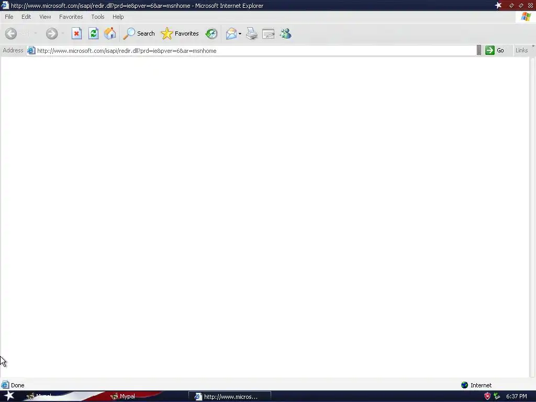Open the Start menu star button
536x402 pixels.
9,396
